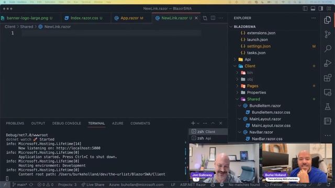This screenshot has width=335, height=188.
Task: Expand the Api folder chevron
Action: (234, 60)
